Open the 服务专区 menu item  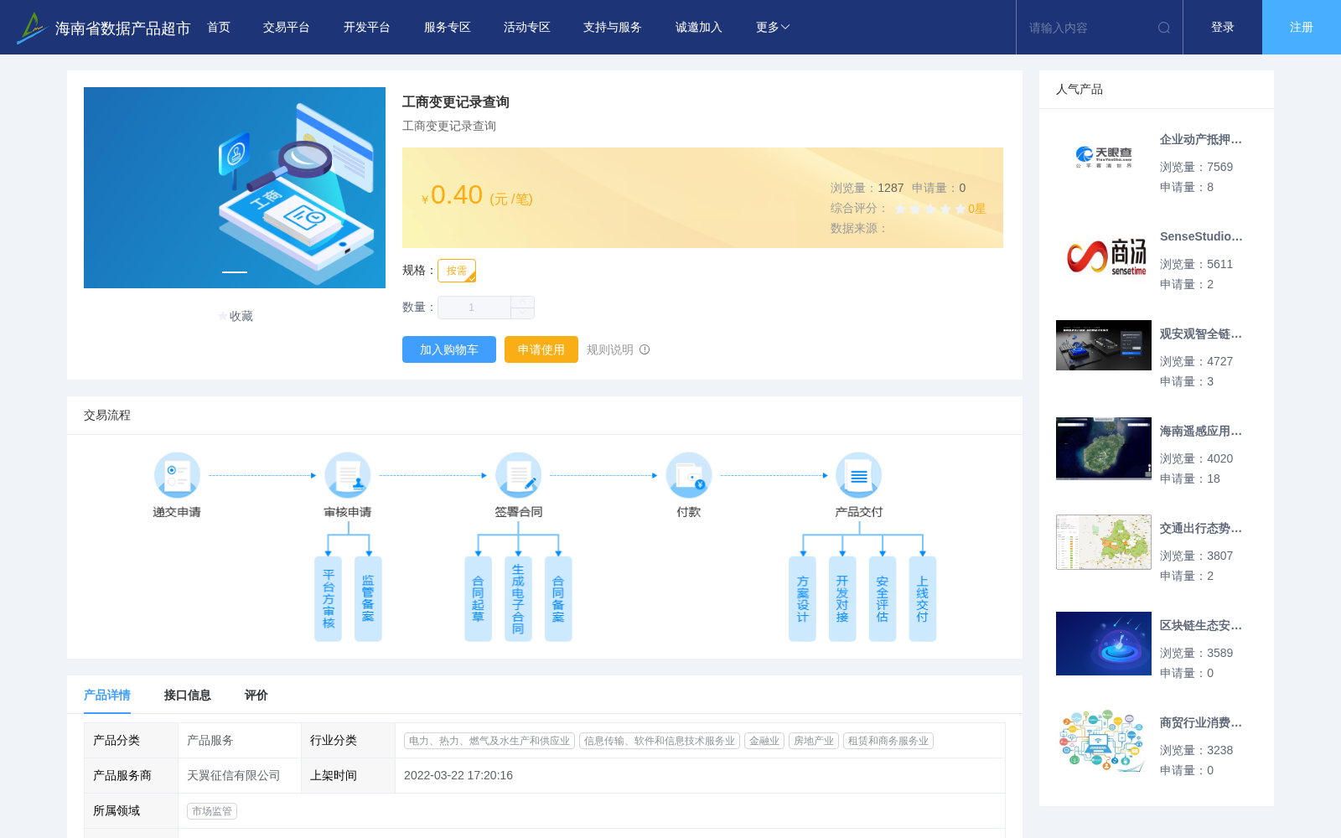448,28
